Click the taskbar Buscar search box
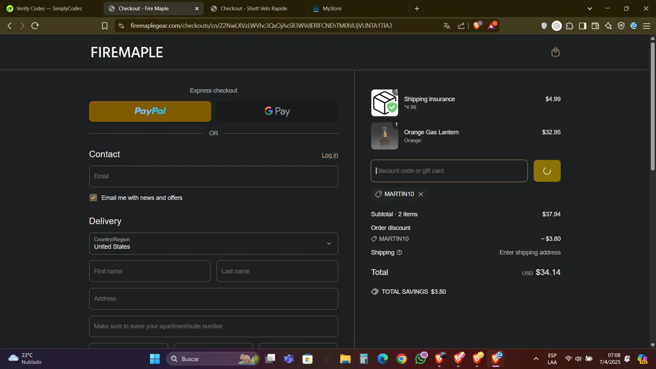656x369 pixels. pos(213,359)
